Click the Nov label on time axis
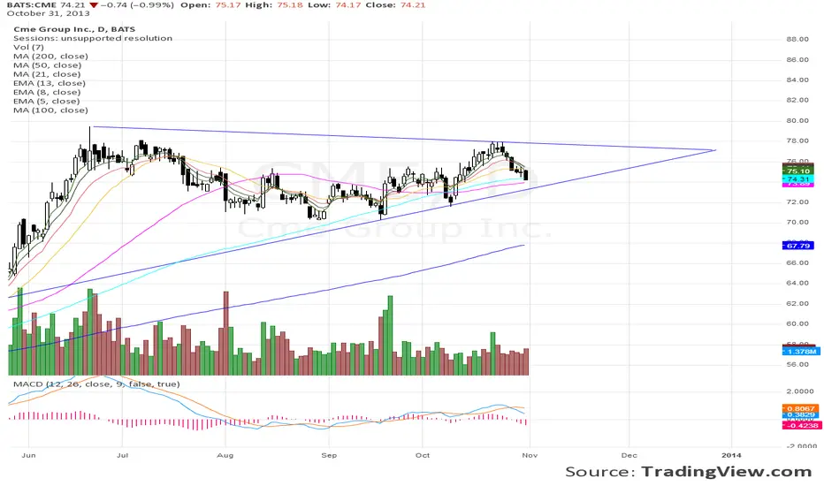 click(x=530, y=455)
